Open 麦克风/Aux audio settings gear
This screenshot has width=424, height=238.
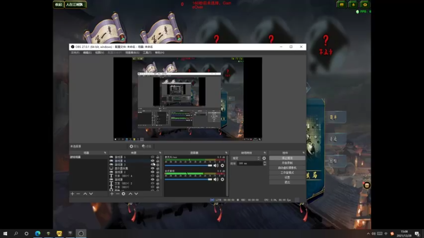coord(222,166)
